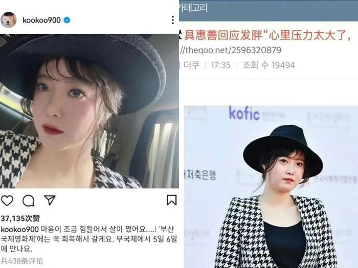The width and height of the screenshot is (358, 268).
Task: Share post with paper plane icon
Action: tap(50, 200)
